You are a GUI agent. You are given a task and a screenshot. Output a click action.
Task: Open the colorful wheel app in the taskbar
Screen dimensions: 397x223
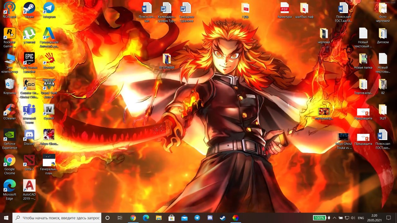[235, 218]
